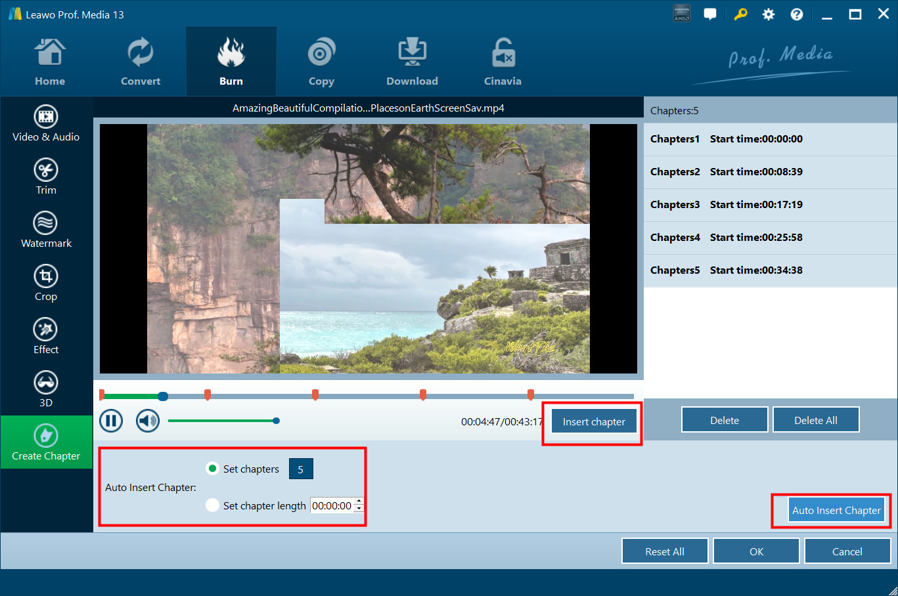Click the Chapters1 marker at timeline start

[102, 394]
